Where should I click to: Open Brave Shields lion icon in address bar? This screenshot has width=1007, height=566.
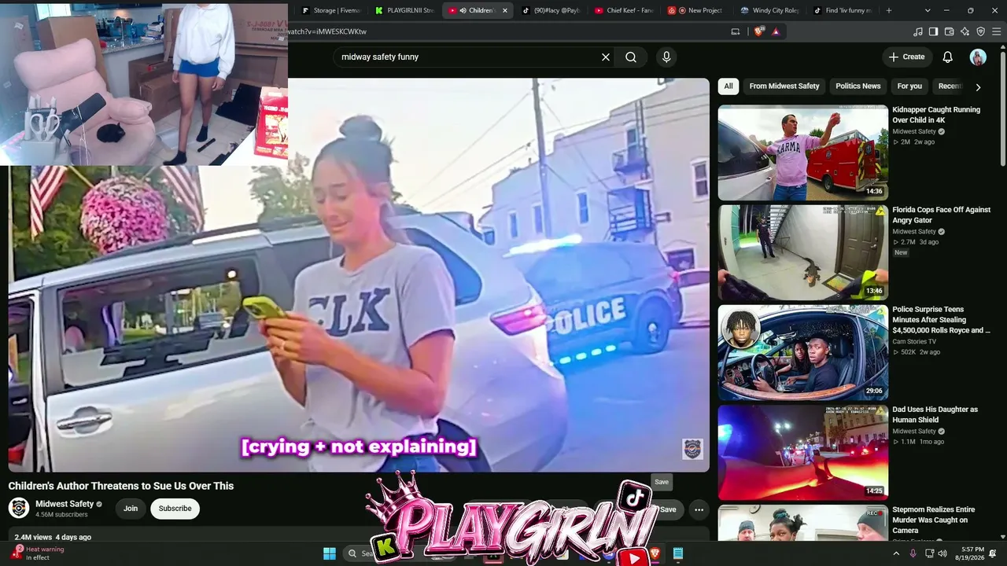758,31
